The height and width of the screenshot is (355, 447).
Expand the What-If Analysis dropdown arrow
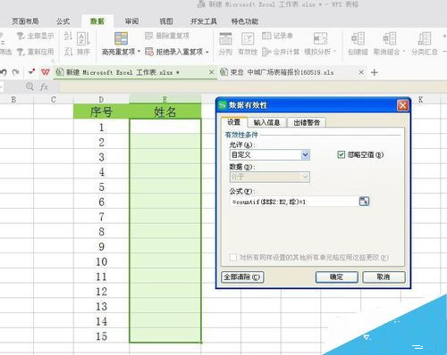pyautogui.click(x=335, y=52)
